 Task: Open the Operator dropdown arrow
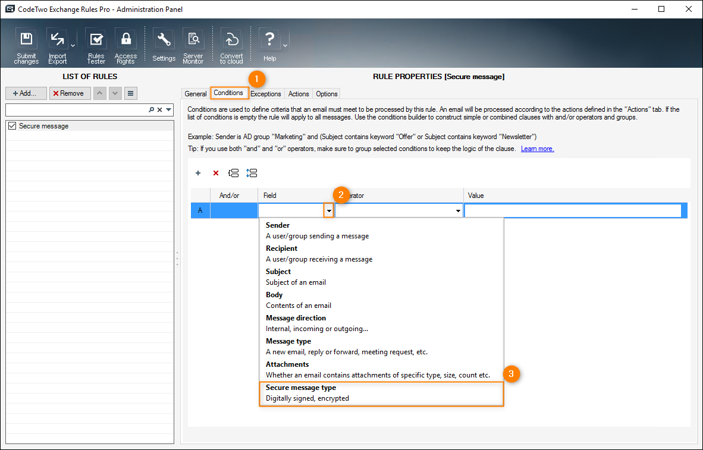point(458,210)
